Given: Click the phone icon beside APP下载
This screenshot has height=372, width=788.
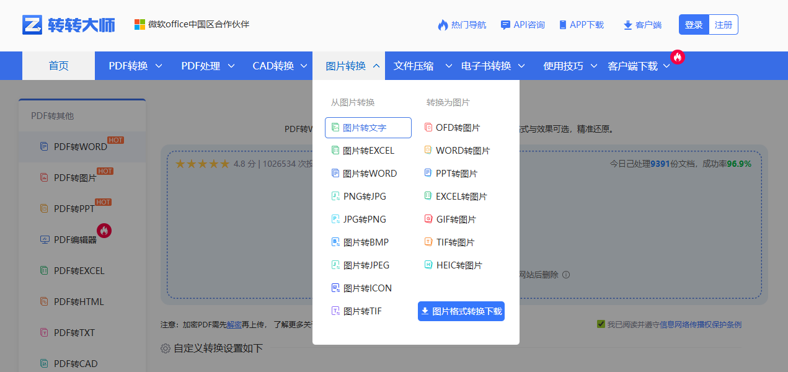Looking at the screenshot, I should 563,25.
